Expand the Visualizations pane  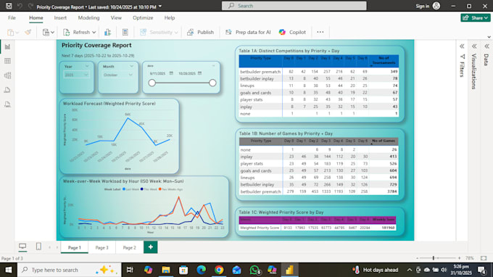(x=474, y=46)
